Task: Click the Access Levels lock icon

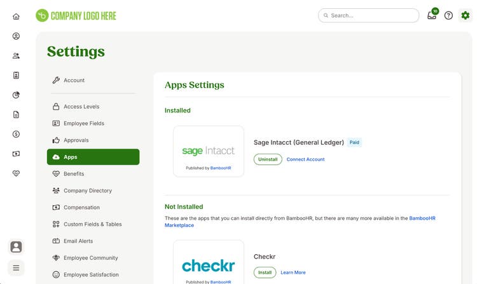Action: pyautogui.click(x=56, y=107)
